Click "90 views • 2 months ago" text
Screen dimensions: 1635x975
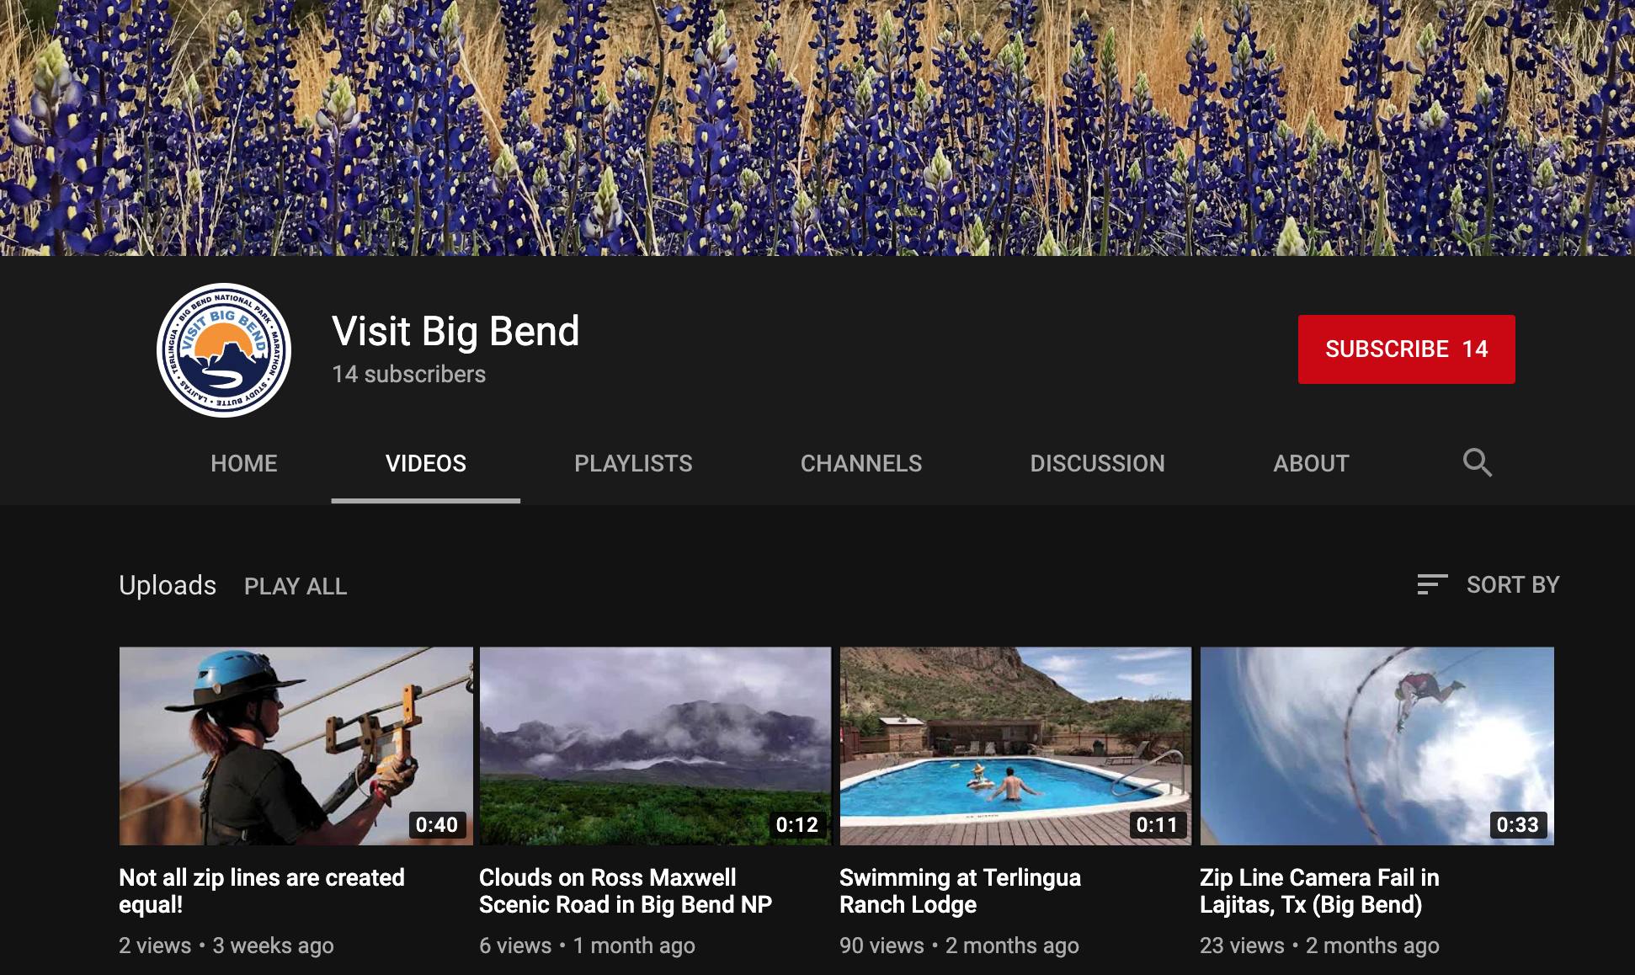pos(959,946)
